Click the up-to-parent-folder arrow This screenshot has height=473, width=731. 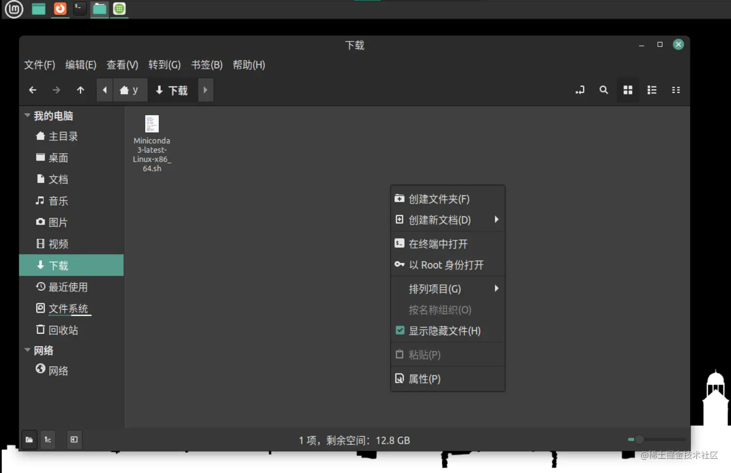click(80, 90)
